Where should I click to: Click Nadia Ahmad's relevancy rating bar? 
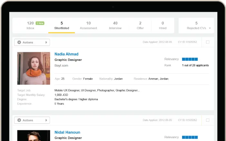190,59
